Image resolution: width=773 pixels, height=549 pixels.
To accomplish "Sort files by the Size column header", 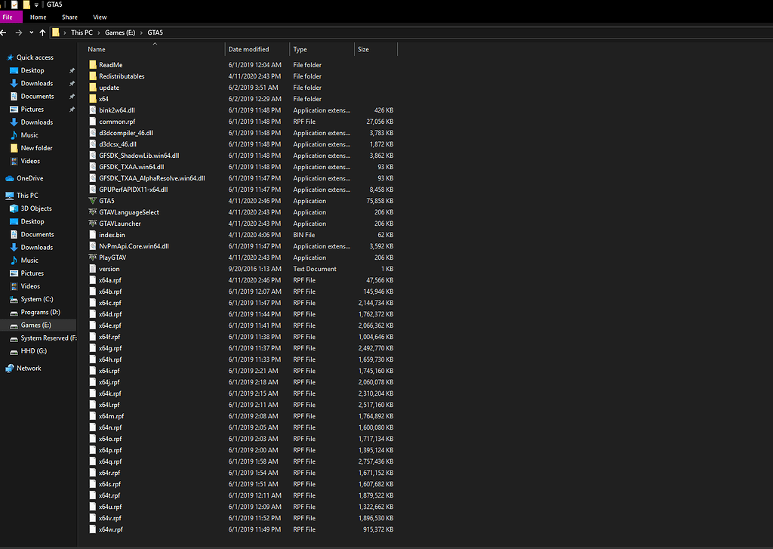I will (365, 49).
